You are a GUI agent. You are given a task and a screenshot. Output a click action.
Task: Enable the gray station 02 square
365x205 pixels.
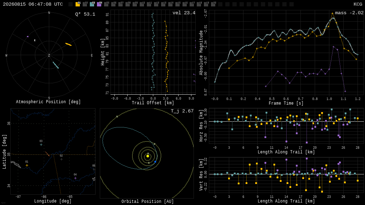[85, 4]
